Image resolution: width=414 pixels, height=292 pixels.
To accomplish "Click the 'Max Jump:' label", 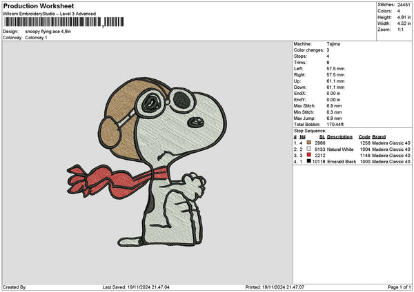I will click(304, 118).
